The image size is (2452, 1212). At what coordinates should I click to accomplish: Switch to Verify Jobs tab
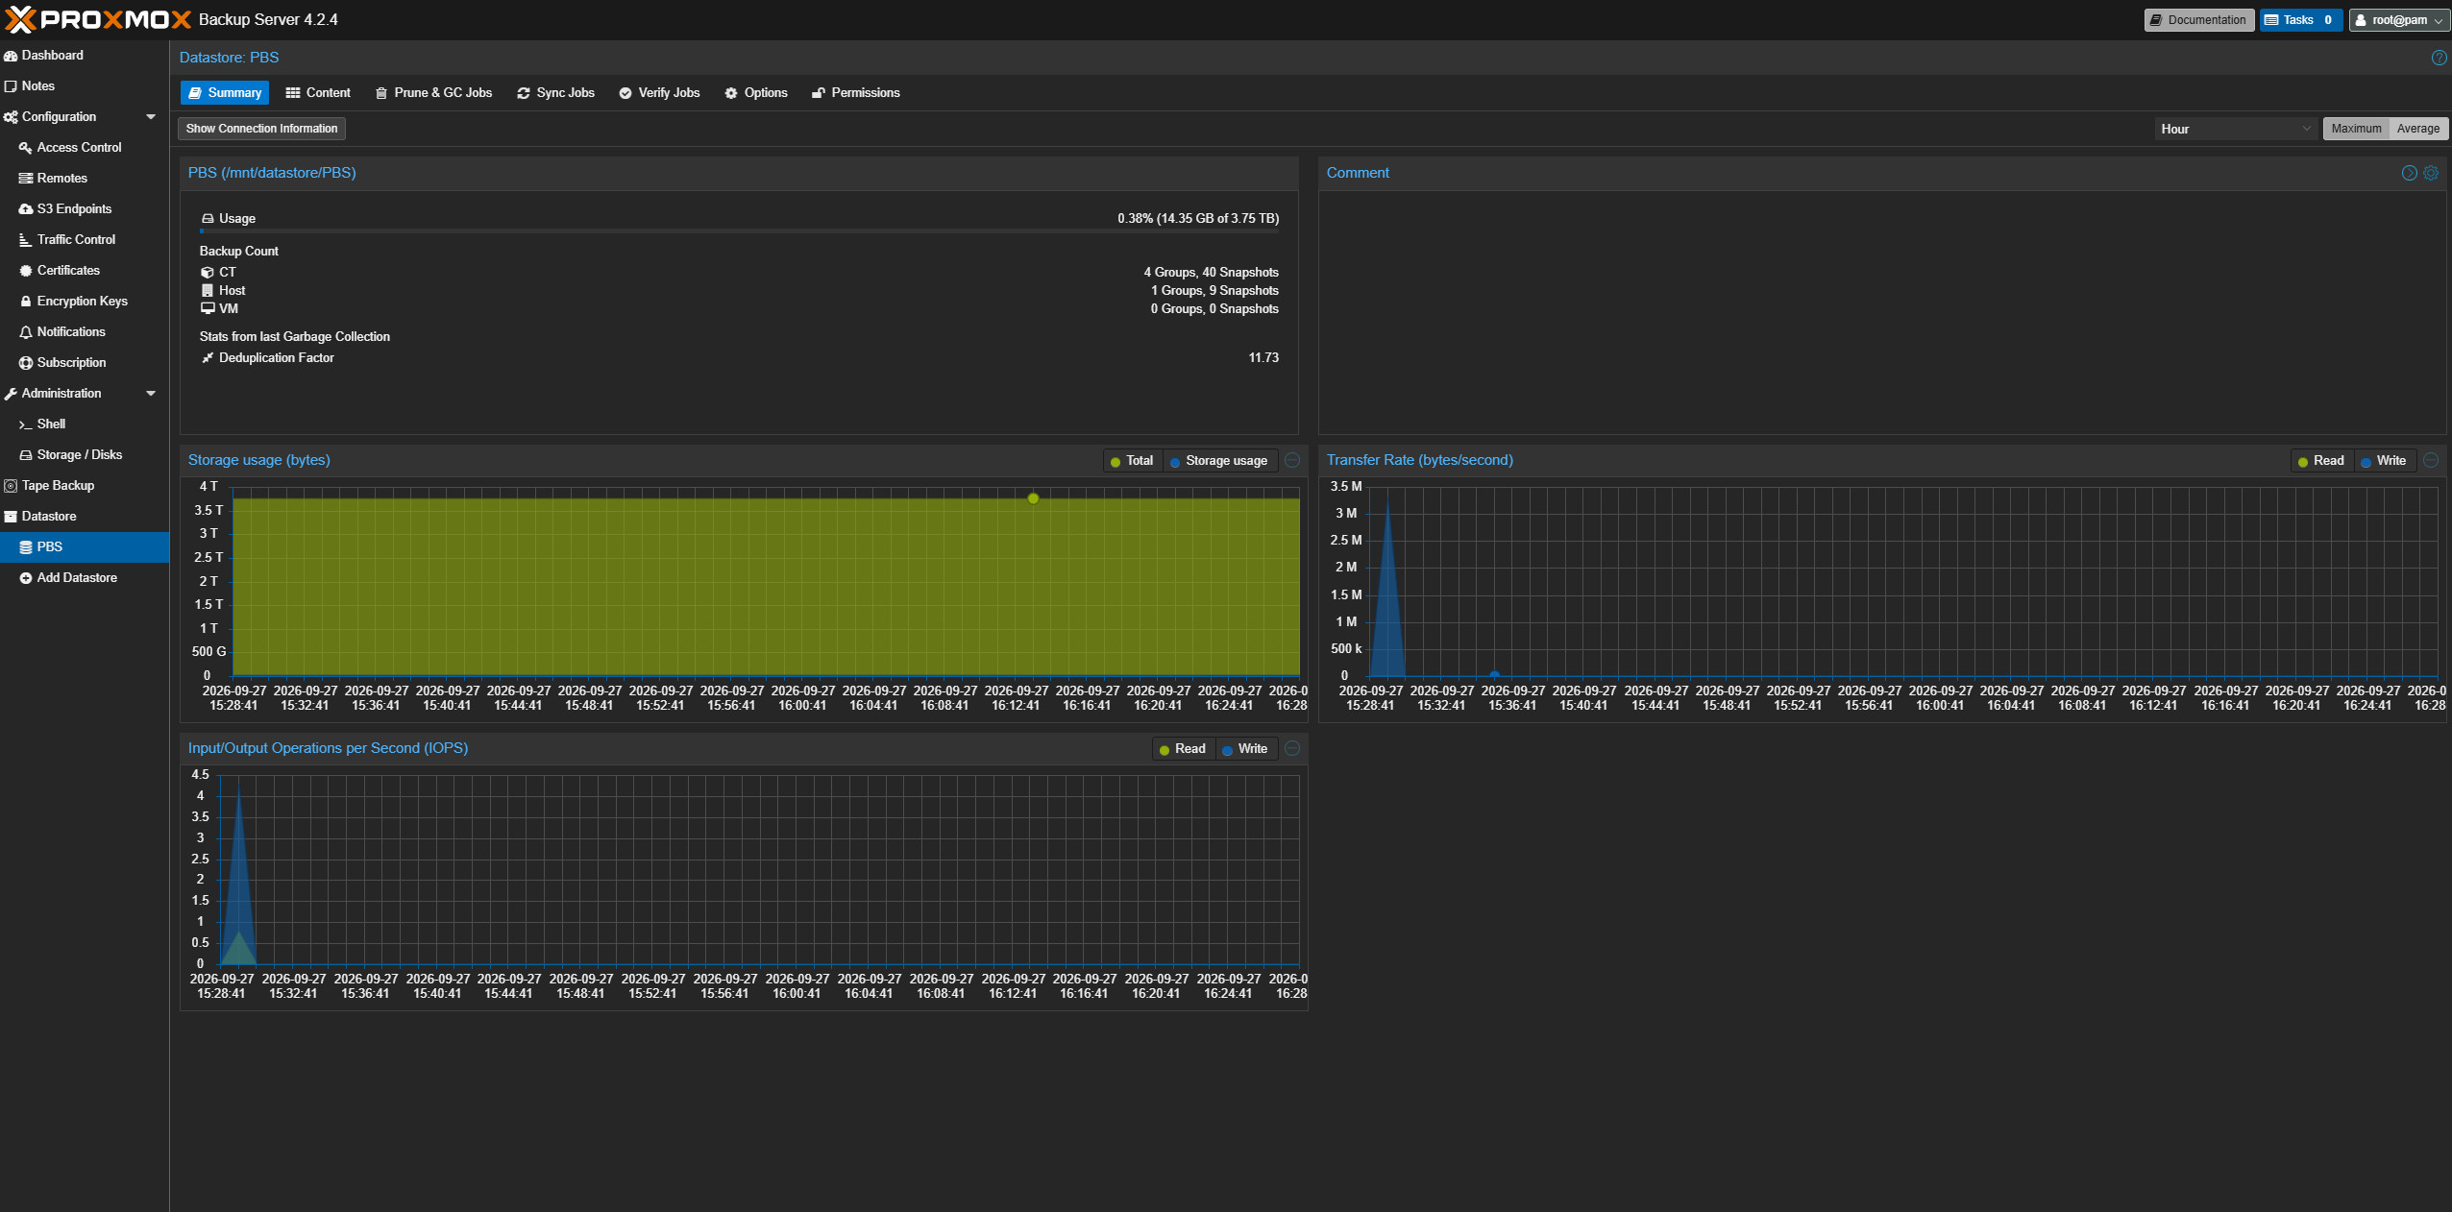click(x=659, y=93)
